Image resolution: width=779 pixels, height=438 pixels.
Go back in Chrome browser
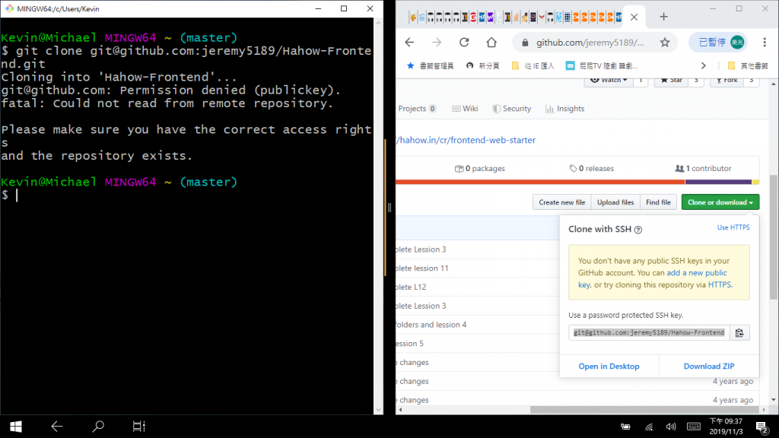tap(409, 43)
